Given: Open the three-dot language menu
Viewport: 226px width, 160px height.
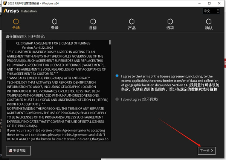Looking at the screenshot, I should click(x=218, y=11).
